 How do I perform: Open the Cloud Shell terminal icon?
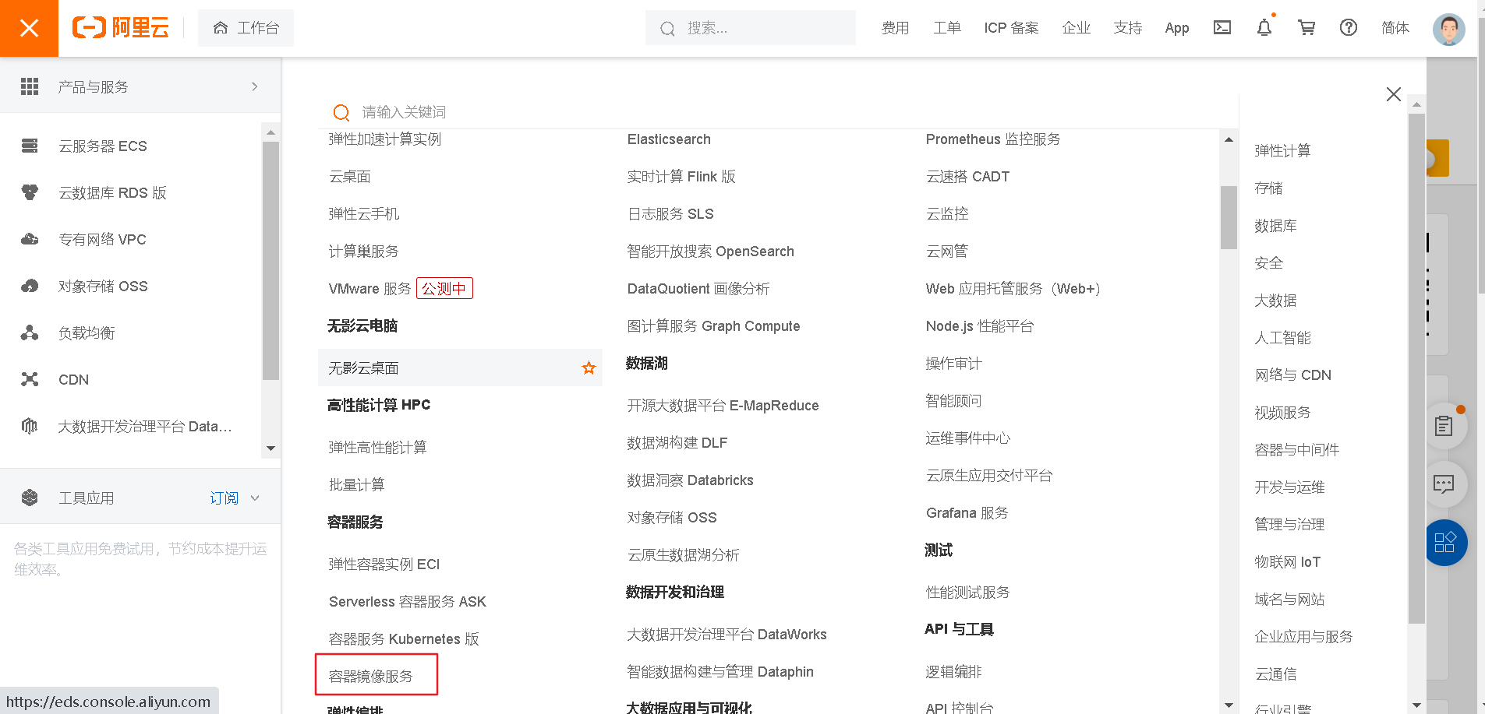point(1222,28)
